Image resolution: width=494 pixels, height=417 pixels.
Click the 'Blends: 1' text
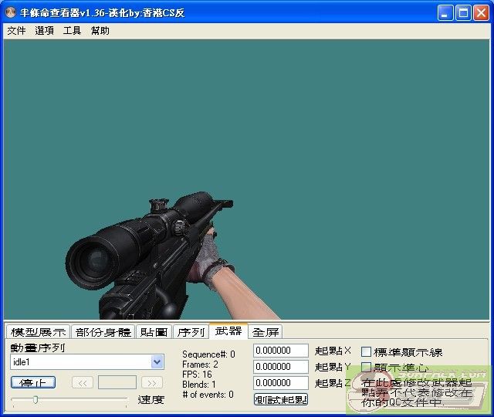click(199, 385)
